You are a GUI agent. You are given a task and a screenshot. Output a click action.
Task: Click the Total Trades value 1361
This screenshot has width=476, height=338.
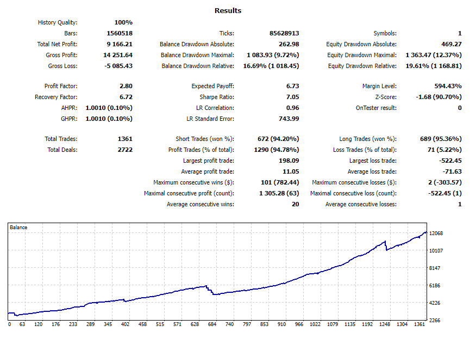point(124,139)
